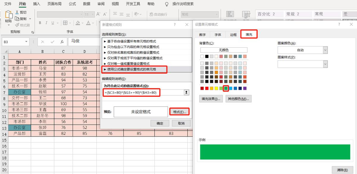This screenshot has width=357, height=174.
Task: Expand the Copy options arrow
Action: click(30, 19)
